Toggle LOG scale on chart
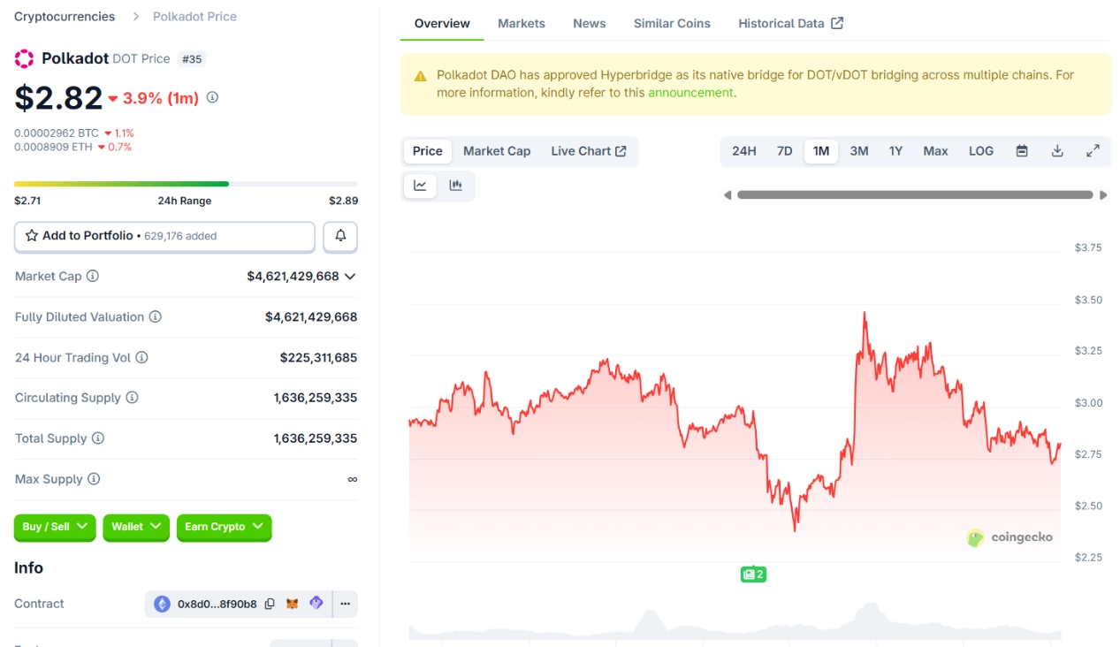Screen dimensions: 1120x647 click(980, 151)
